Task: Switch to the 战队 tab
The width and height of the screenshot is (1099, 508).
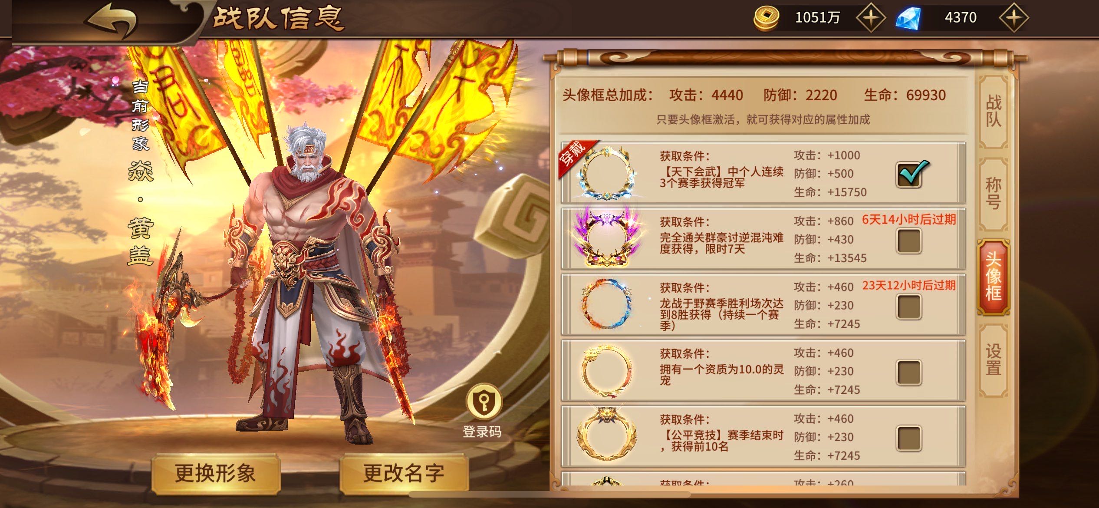Action: 994,111
